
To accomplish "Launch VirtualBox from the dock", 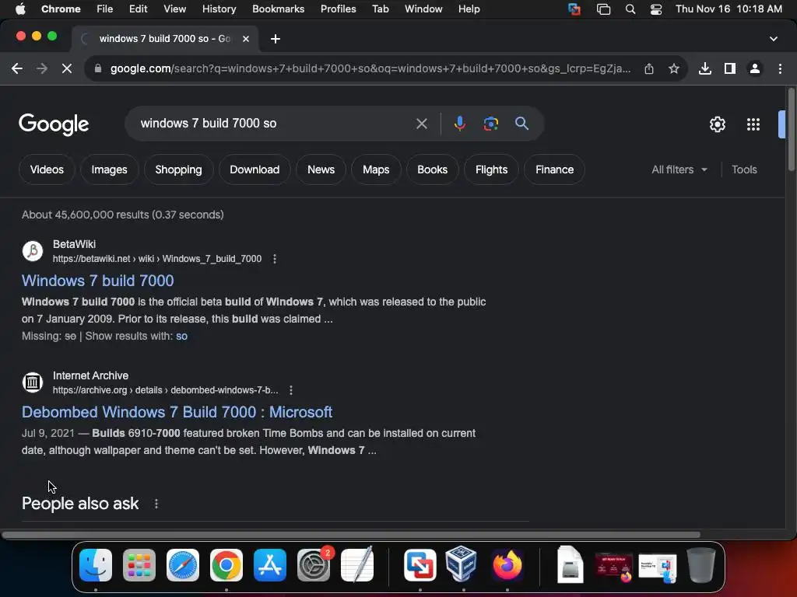I will pyautogui.click(x=461, y=564).
